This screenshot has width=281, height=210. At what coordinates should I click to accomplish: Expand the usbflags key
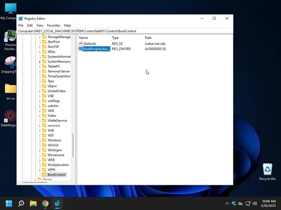coord(40,101)
